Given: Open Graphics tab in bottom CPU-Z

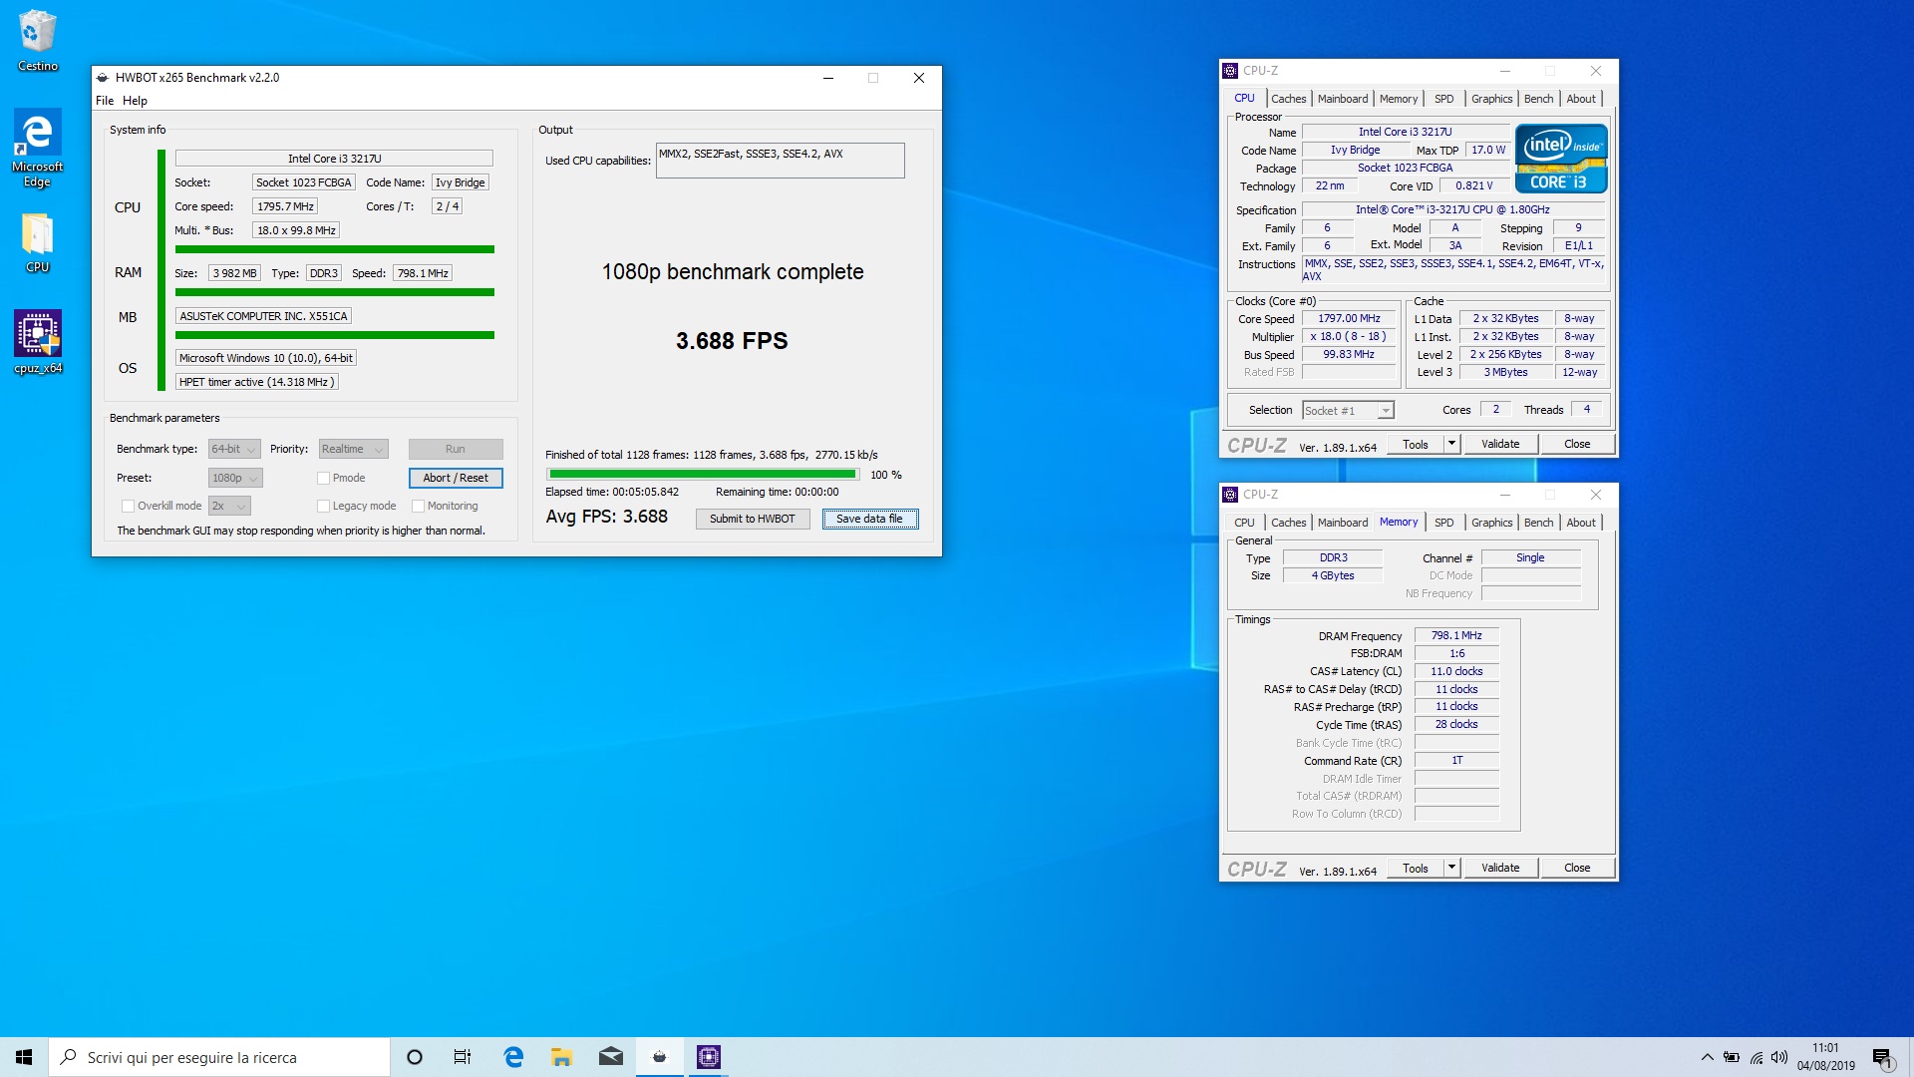Looking at the screenshot, I should tap(1491, 523).
